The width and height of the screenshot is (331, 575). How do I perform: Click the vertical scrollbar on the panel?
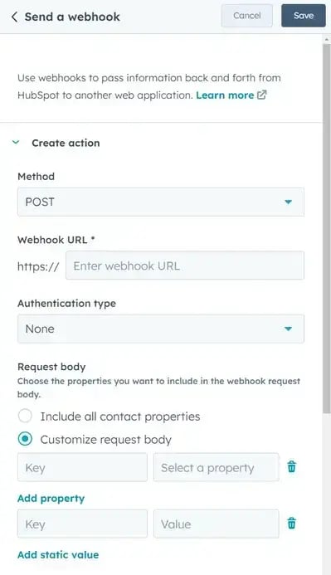tap(327, 229)
